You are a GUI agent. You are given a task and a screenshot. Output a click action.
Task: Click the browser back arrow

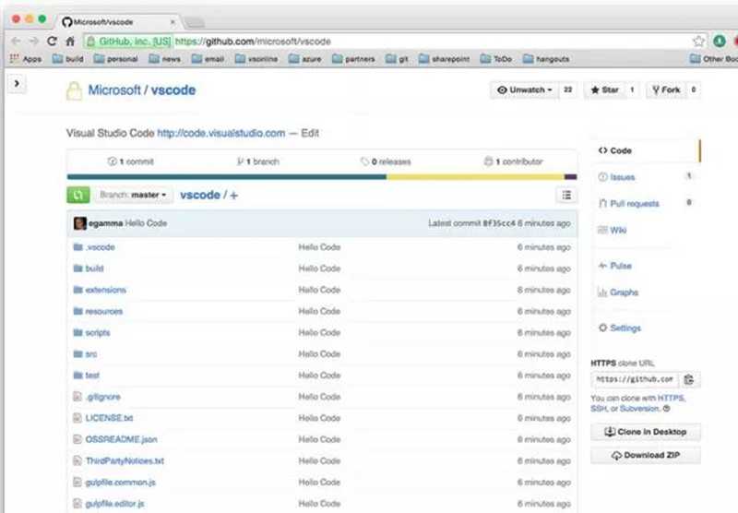(16, 42)
